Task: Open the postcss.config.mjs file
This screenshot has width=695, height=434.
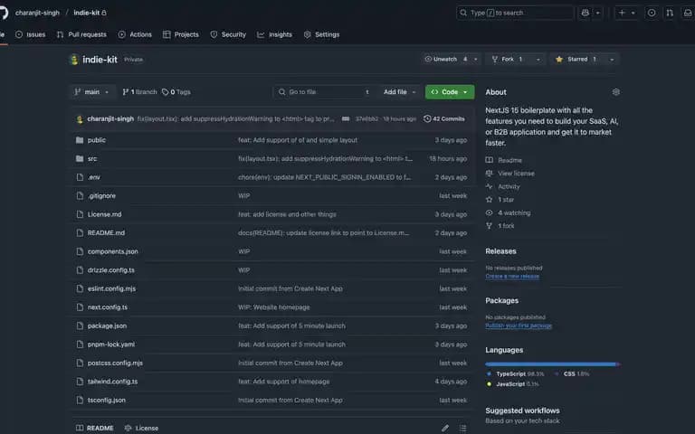Action: [115, 363]
